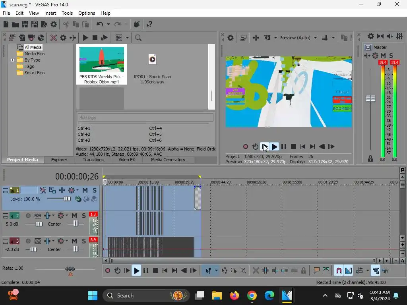This screenshot has height=305, width=407.
Task: Click the Search media magnifier icon
Action: [x=138, y=38]
